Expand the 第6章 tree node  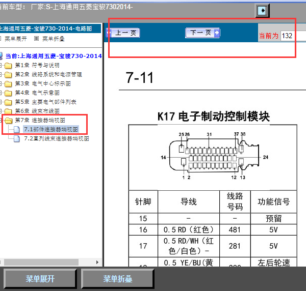click(x=1, y=111)
